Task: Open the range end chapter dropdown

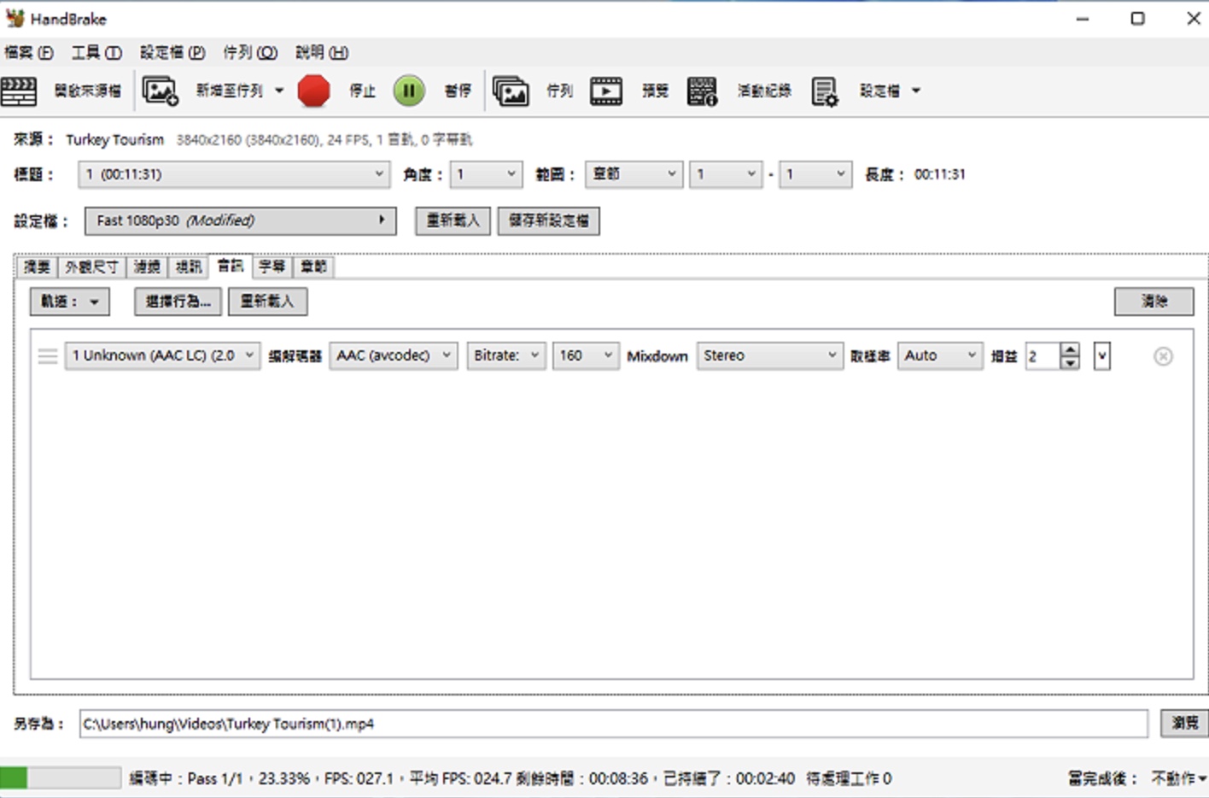Action: point(815,174)
